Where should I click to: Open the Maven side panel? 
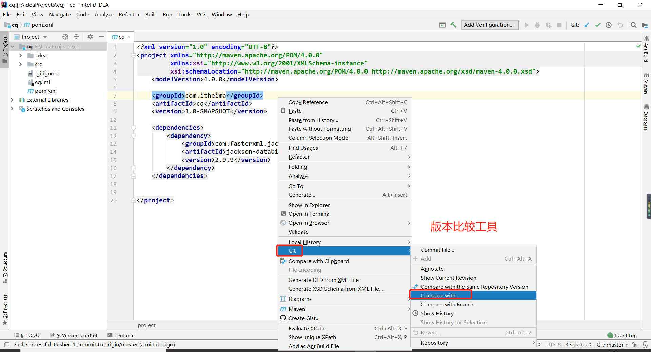point(646,83)
